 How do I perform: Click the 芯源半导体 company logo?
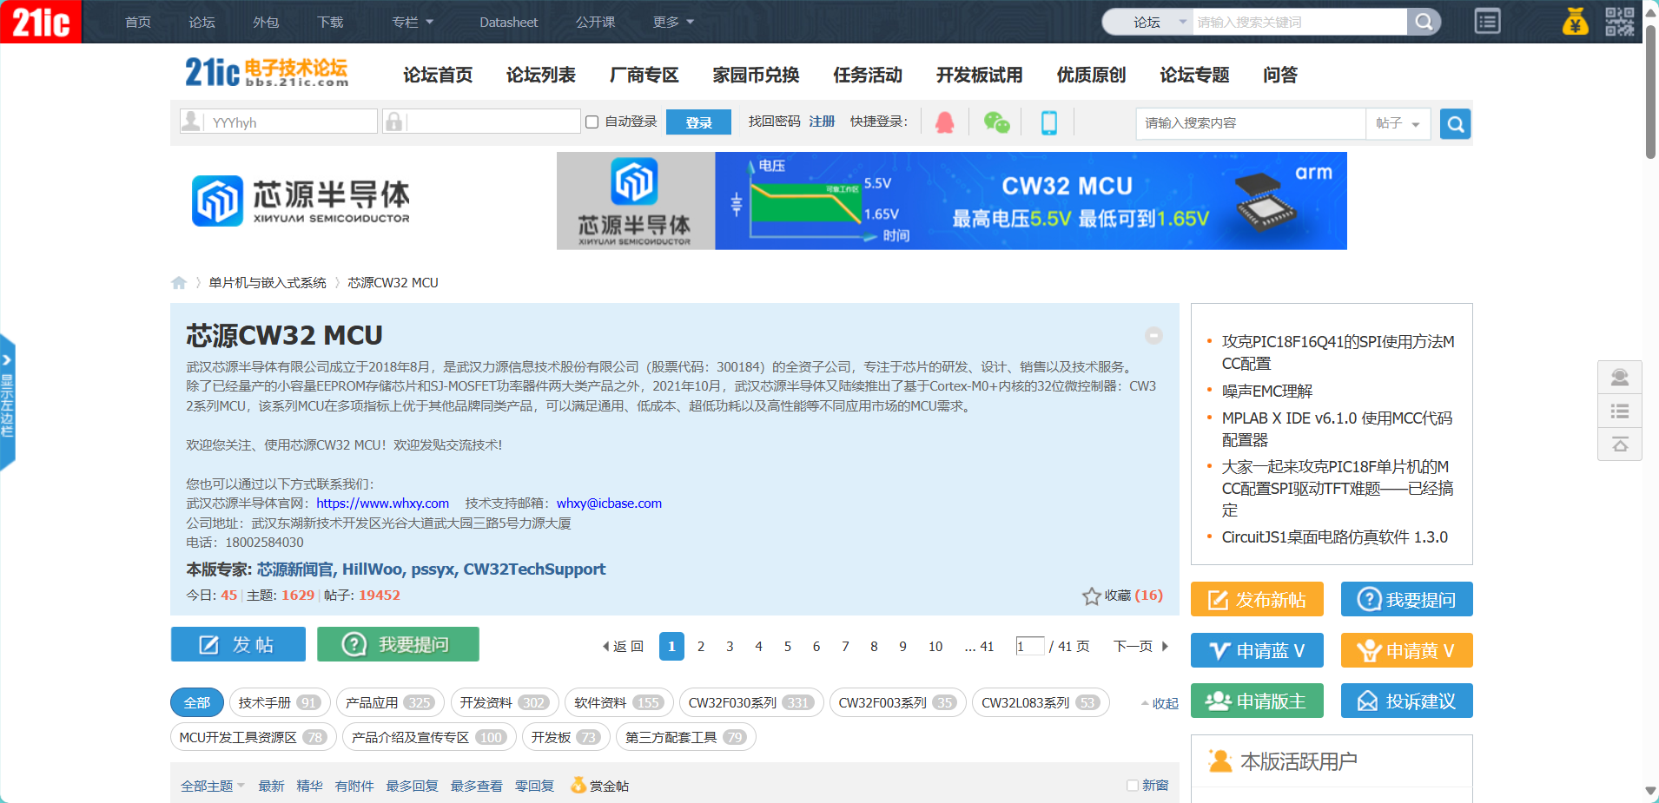tap(301, 201)
